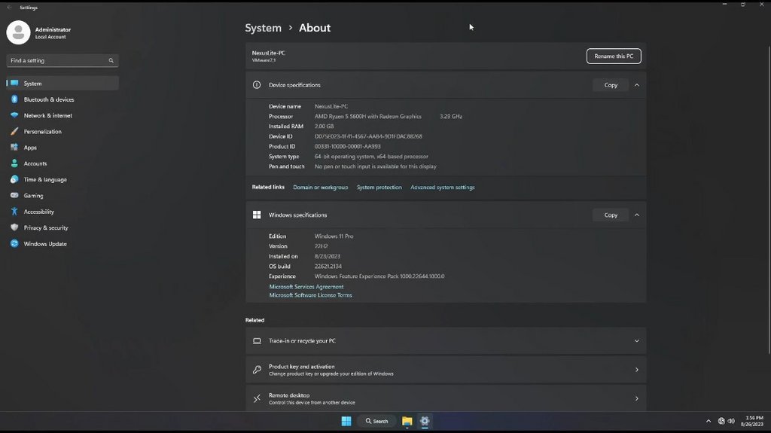Open the Windows Start button on taskbar
This screenshot has height=433, width=771.
click(x=346, y=421)
